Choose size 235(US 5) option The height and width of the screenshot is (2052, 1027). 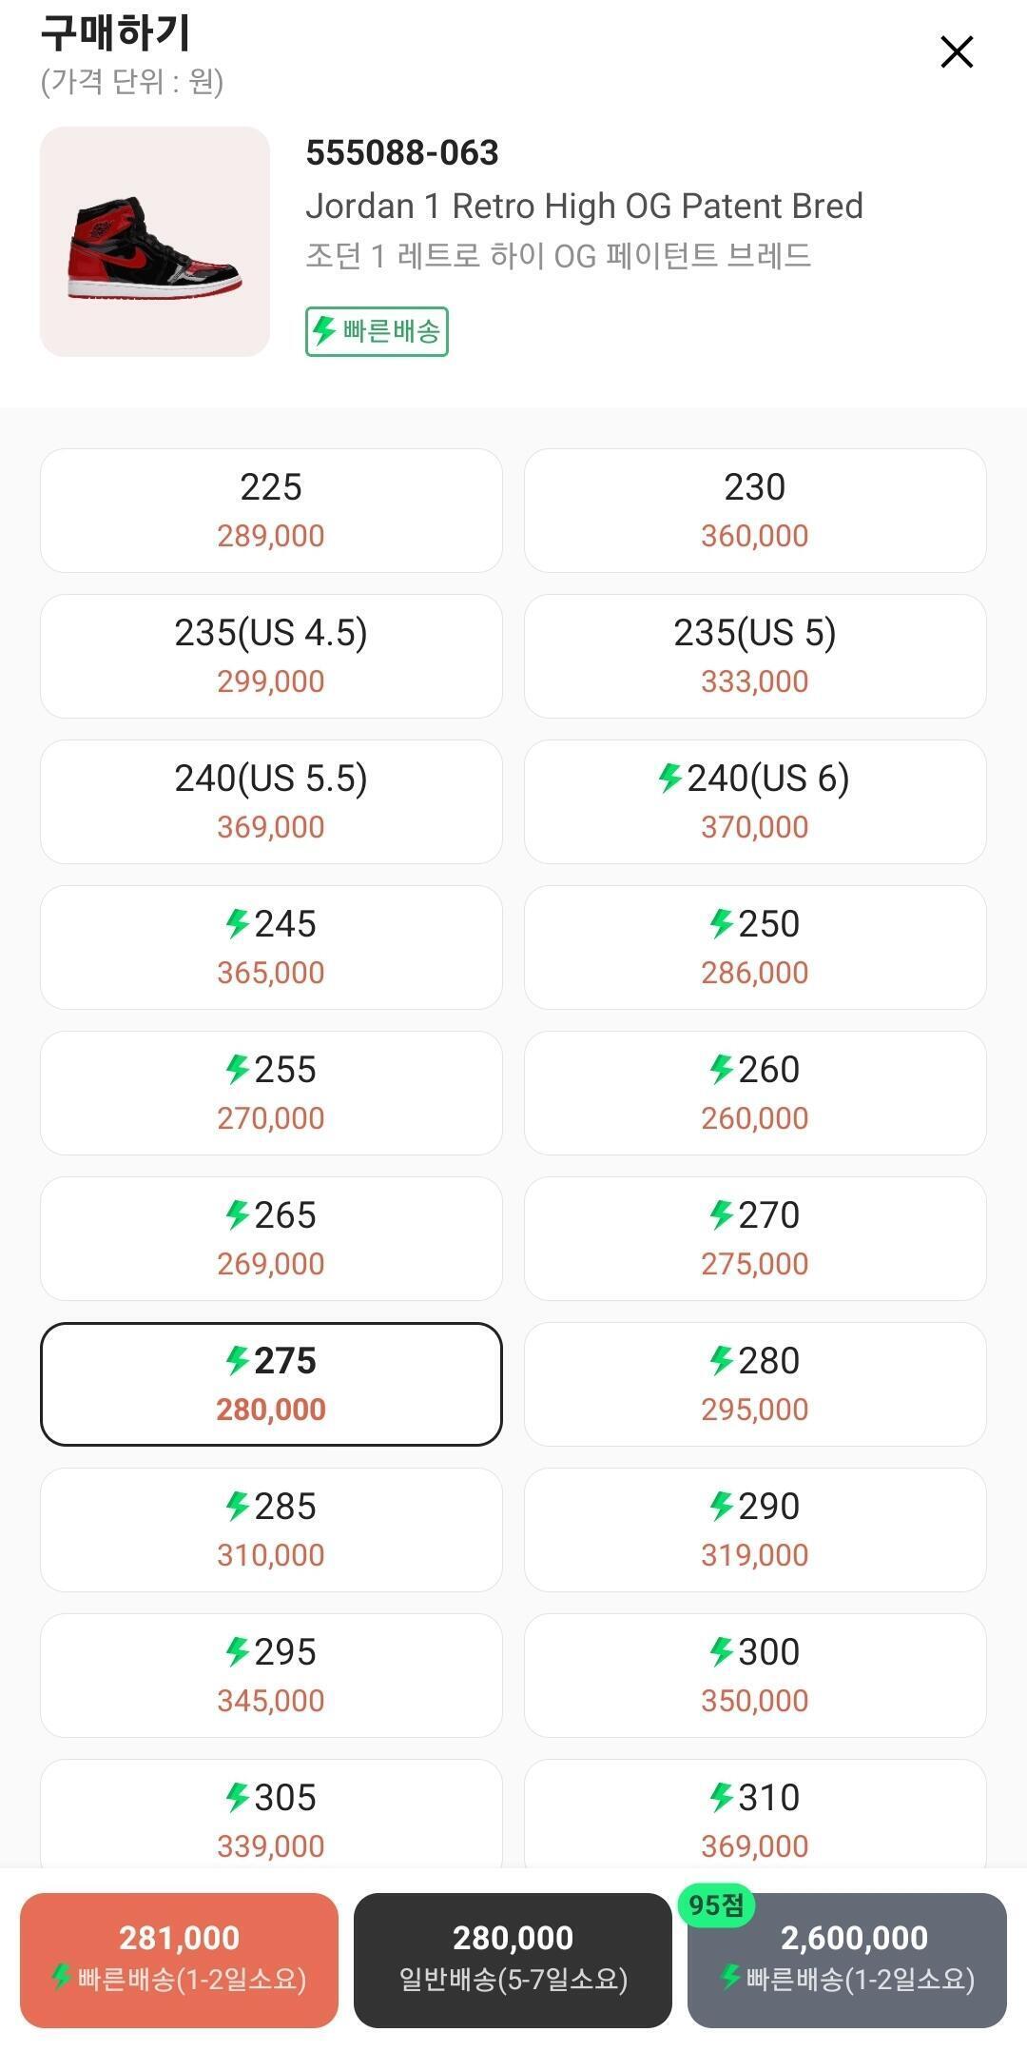(x=755, y=656)
